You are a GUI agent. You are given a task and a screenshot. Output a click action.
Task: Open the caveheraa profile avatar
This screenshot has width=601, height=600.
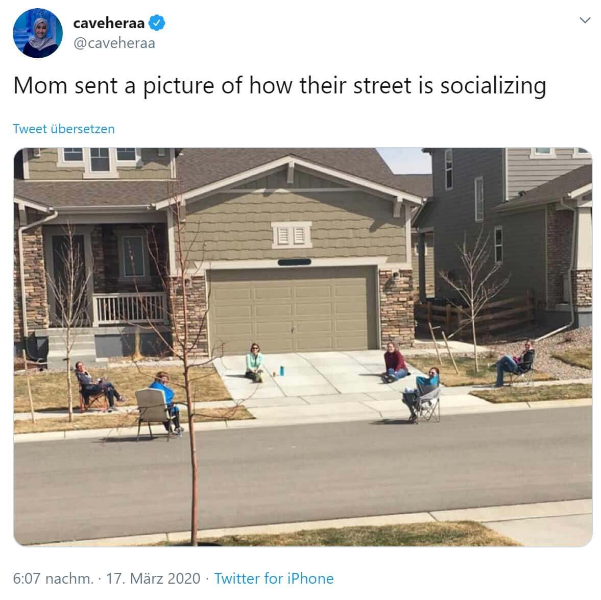tap(38, 33)
